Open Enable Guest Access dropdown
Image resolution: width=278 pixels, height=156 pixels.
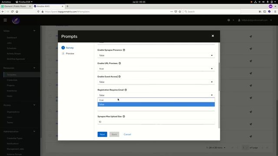[156, 82]
